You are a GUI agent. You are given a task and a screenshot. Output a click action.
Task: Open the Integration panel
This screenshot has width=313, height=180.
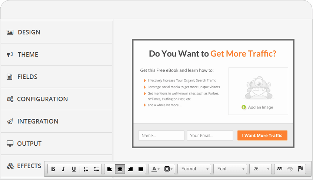coord(57,121)
